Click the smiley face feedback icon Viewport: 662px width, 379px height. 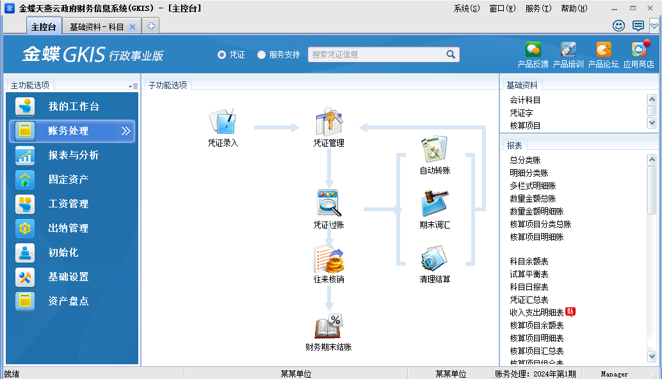(618, 26)
